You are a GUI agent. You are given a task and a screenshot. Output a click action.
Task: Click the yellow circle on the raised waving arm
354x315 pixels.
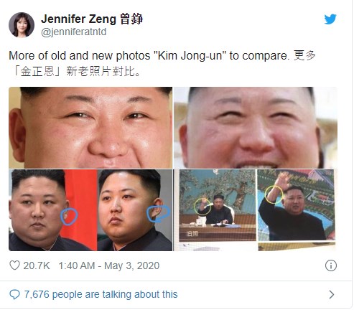point(274,194)
